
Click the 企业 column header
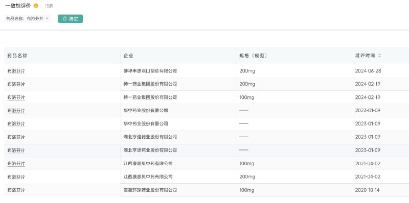(x=128, y=56)
